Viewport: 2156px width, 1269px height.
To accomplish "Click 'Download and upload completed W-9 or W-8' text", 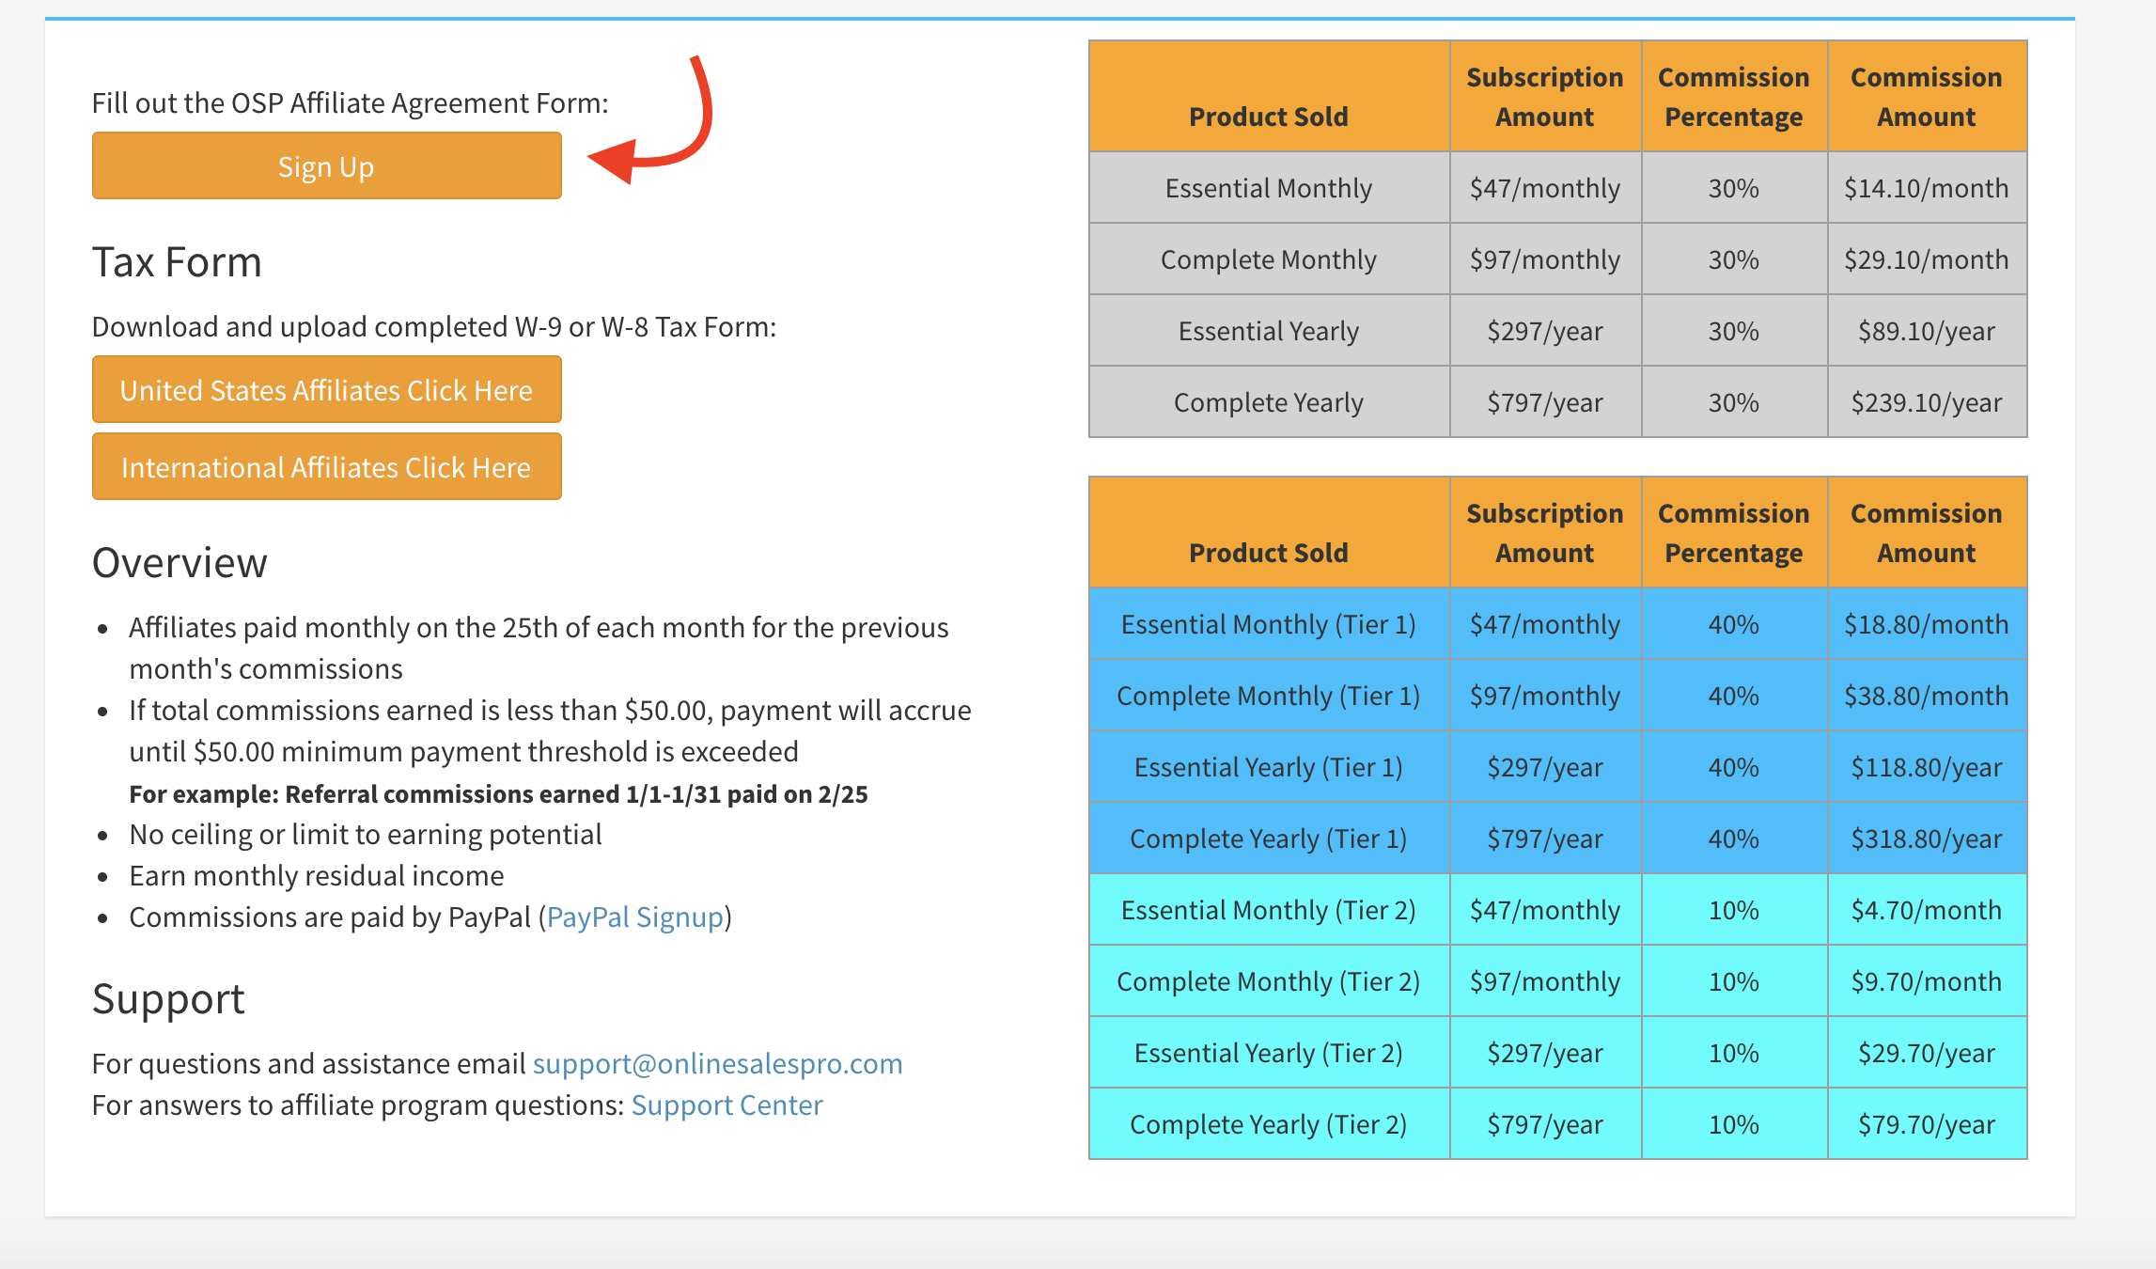I will (x=434, y=326).
